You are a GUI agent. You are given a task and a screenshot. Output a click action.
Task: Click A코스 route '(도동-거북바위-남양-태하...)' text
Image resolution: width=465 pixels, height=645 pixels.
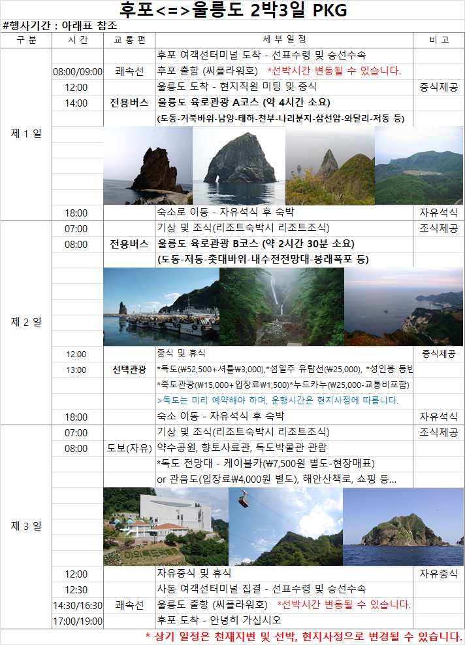coord(281,118)
